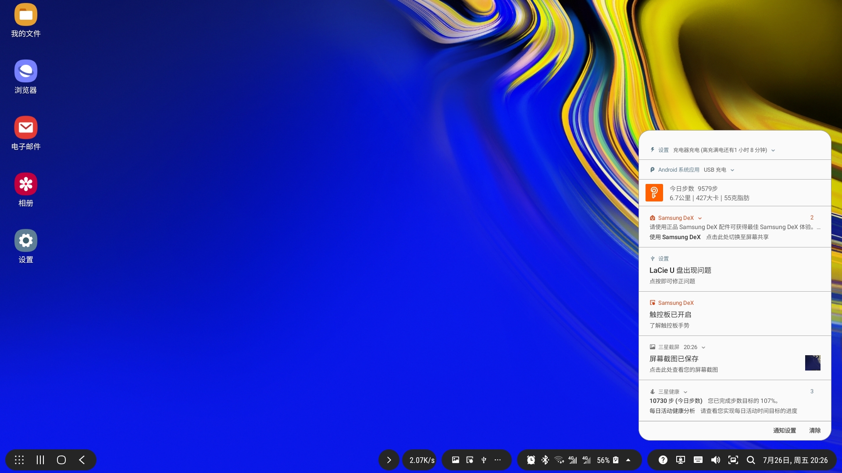Click the screen capture icon in taskbar
The height and width of the screenshot is (473, 842).
tap(733, 460)
